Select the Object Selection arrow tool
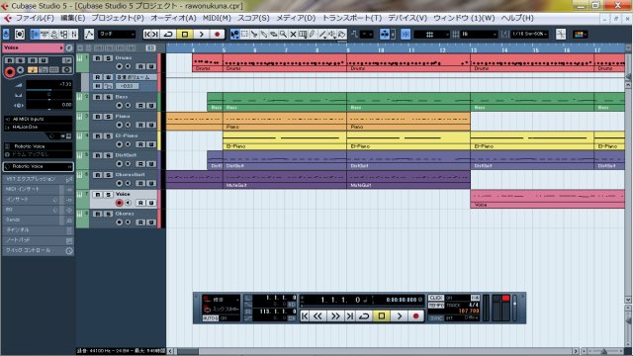This screenshot has height=356, width=633. click(234, 35)
